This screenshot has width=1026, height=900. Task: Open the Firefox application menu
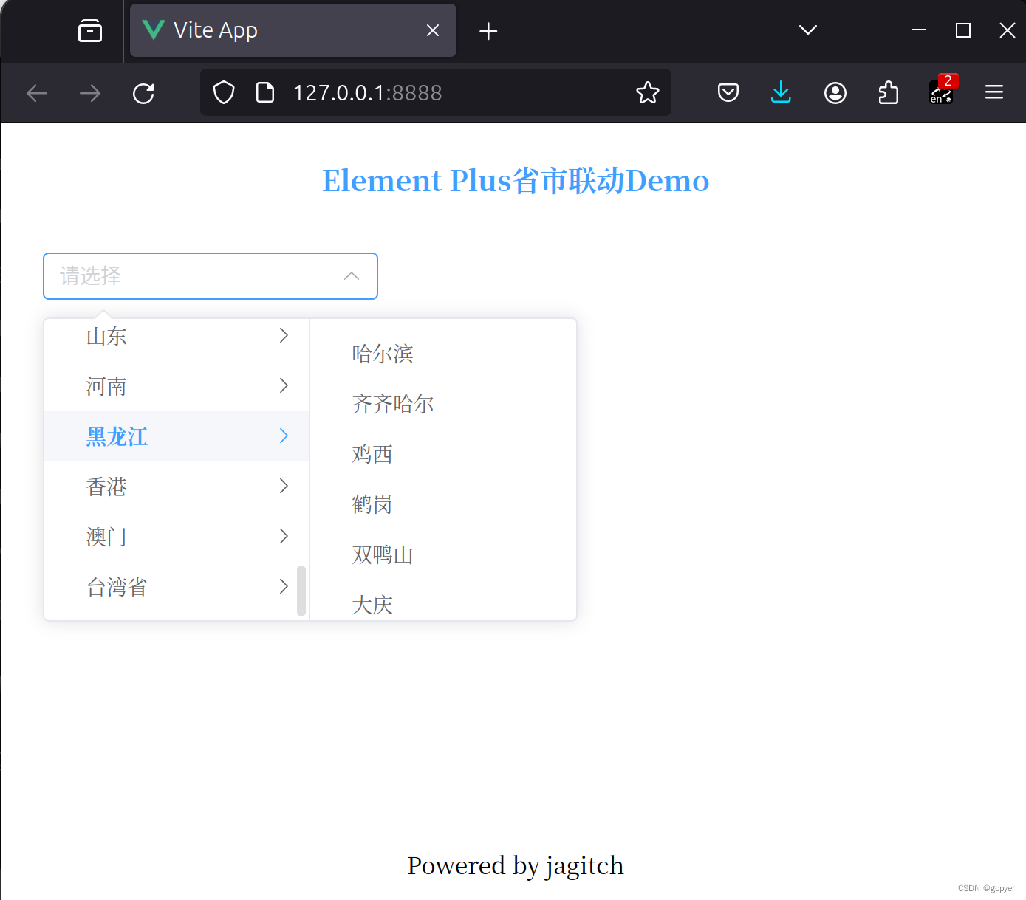click(x=994, y=92)
